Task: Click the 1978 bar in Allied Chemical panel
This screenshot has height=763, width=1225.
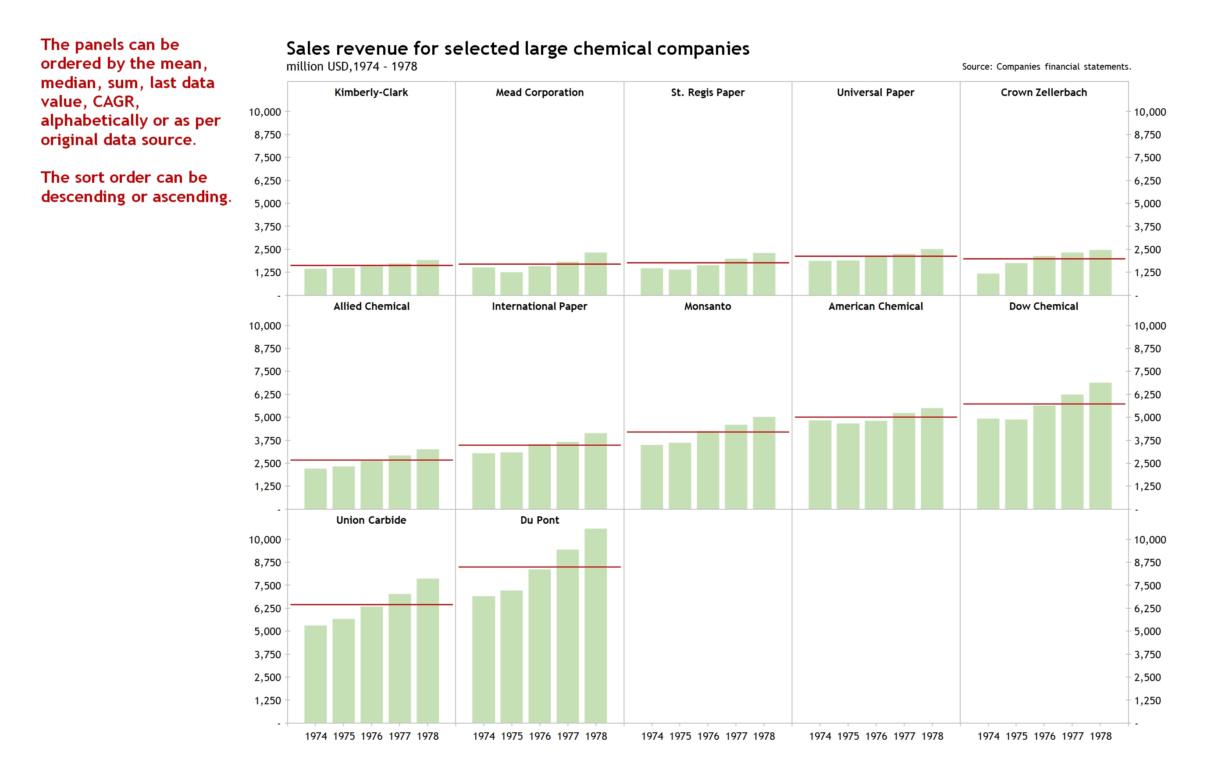Action: [427, 479]
